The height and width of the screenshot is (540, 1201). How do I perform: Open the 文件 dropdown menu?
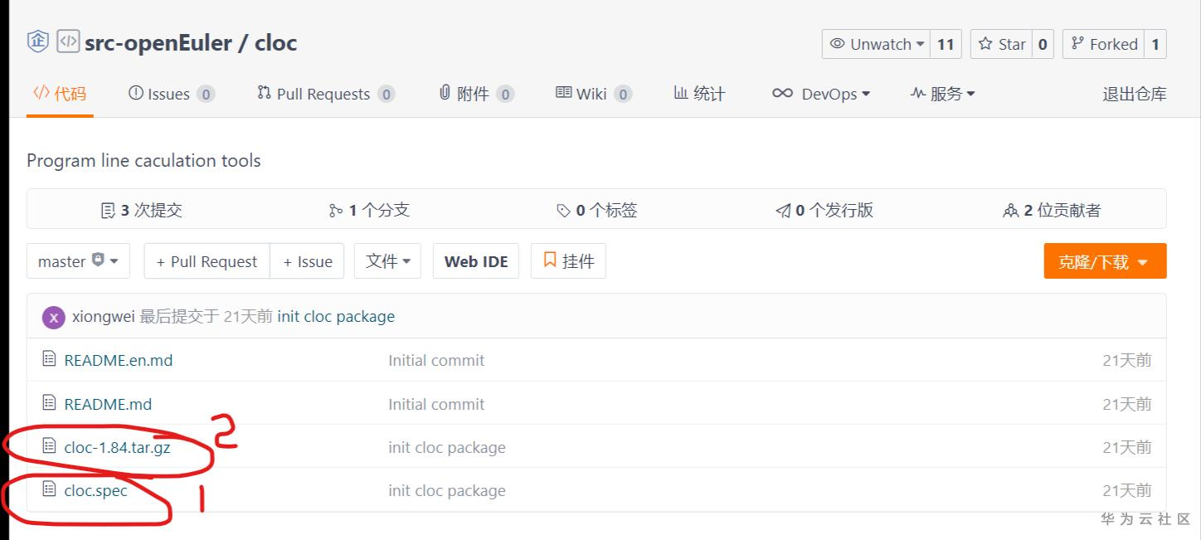[387, 260]
